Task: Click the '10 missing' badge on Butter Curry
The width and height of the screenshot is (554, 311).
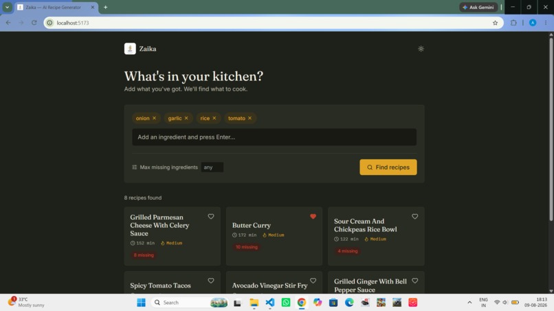Action: (247, 247)
